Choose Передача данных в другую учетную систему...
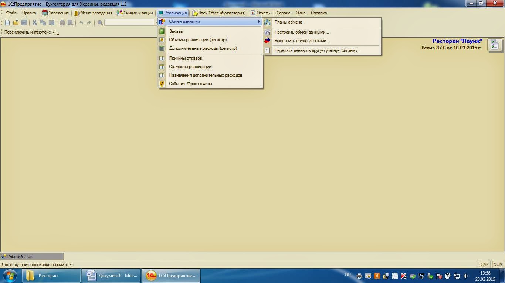Image resolution: width=505 pixels, height=283 pixels. pos(322,50)
